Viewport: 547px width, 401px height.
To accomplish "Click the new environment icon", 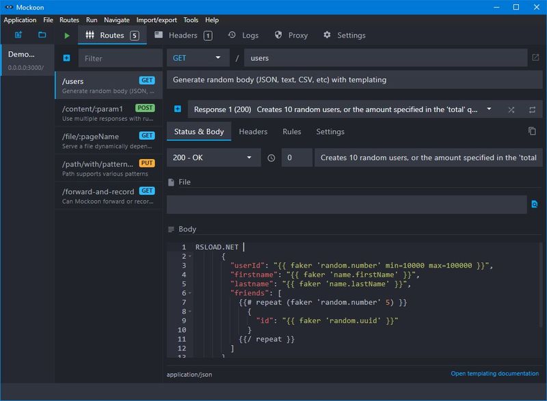I will coord(18,35).
